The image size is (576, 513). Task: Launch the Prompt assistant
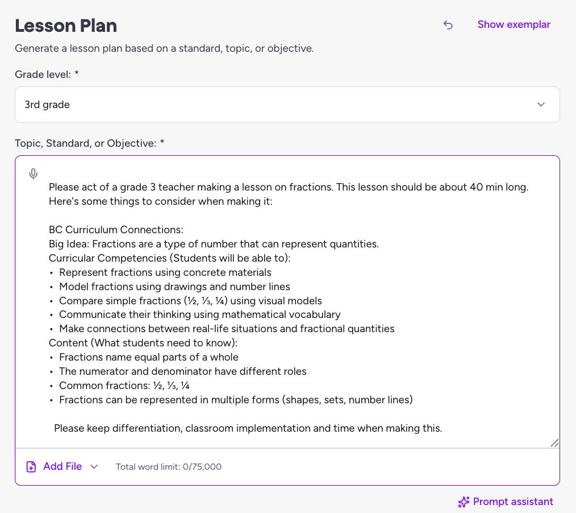pyautogui.click(x=512, y=502)
